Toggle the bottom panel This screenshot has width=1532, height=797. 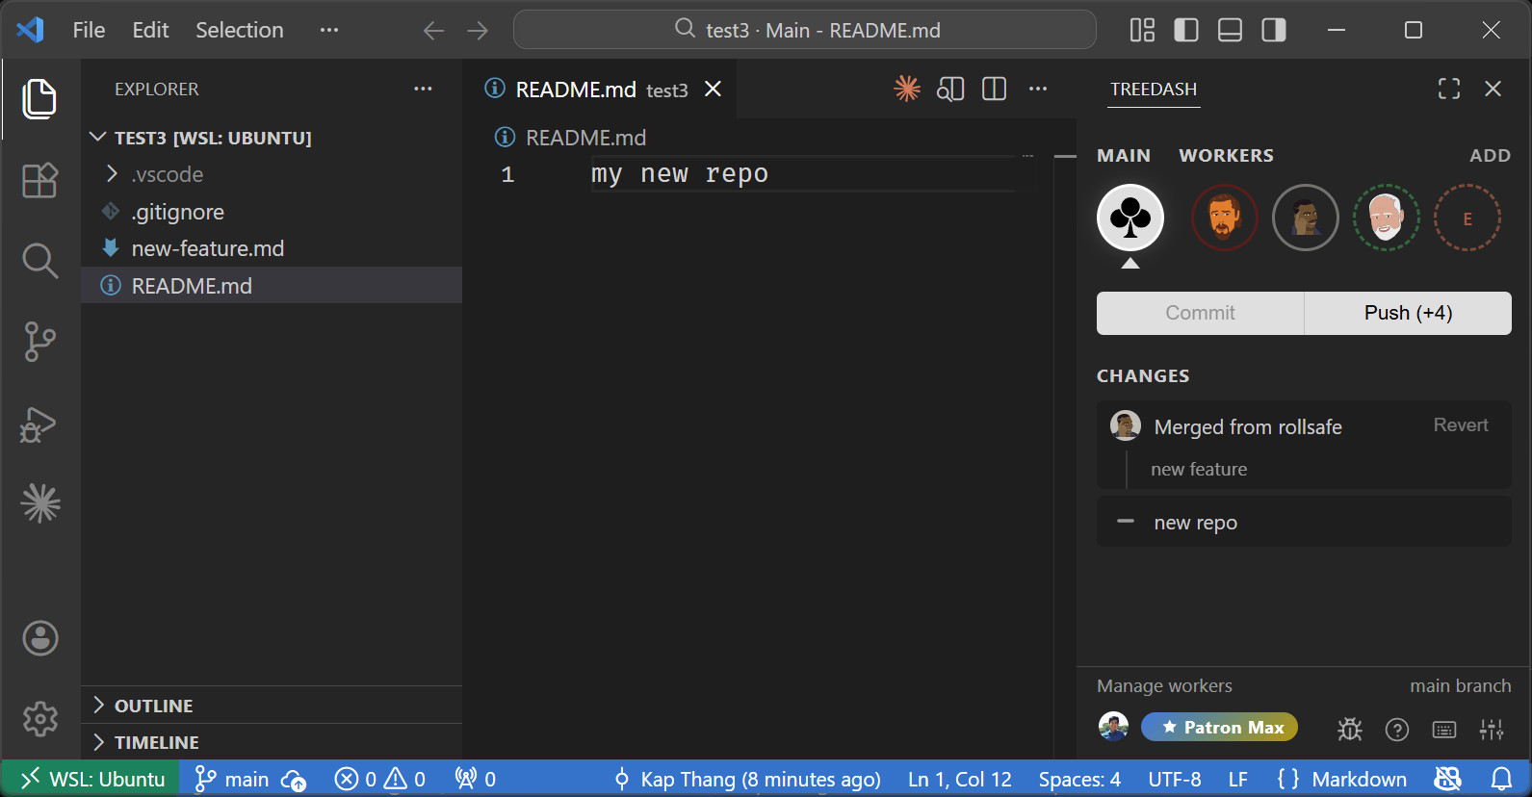1230,31
